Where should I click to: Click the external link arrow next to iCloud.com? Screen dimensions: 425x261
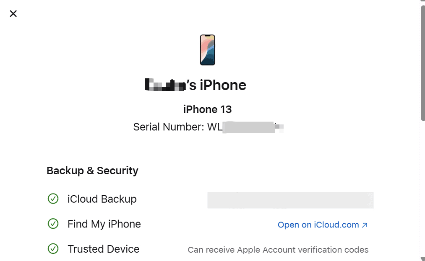(x=365, y=225)
